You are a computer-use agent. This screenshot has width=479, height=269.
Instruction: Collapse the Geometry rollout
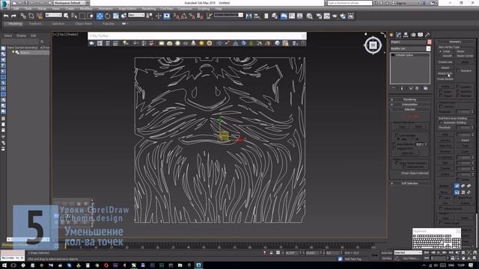pos(455,42)
